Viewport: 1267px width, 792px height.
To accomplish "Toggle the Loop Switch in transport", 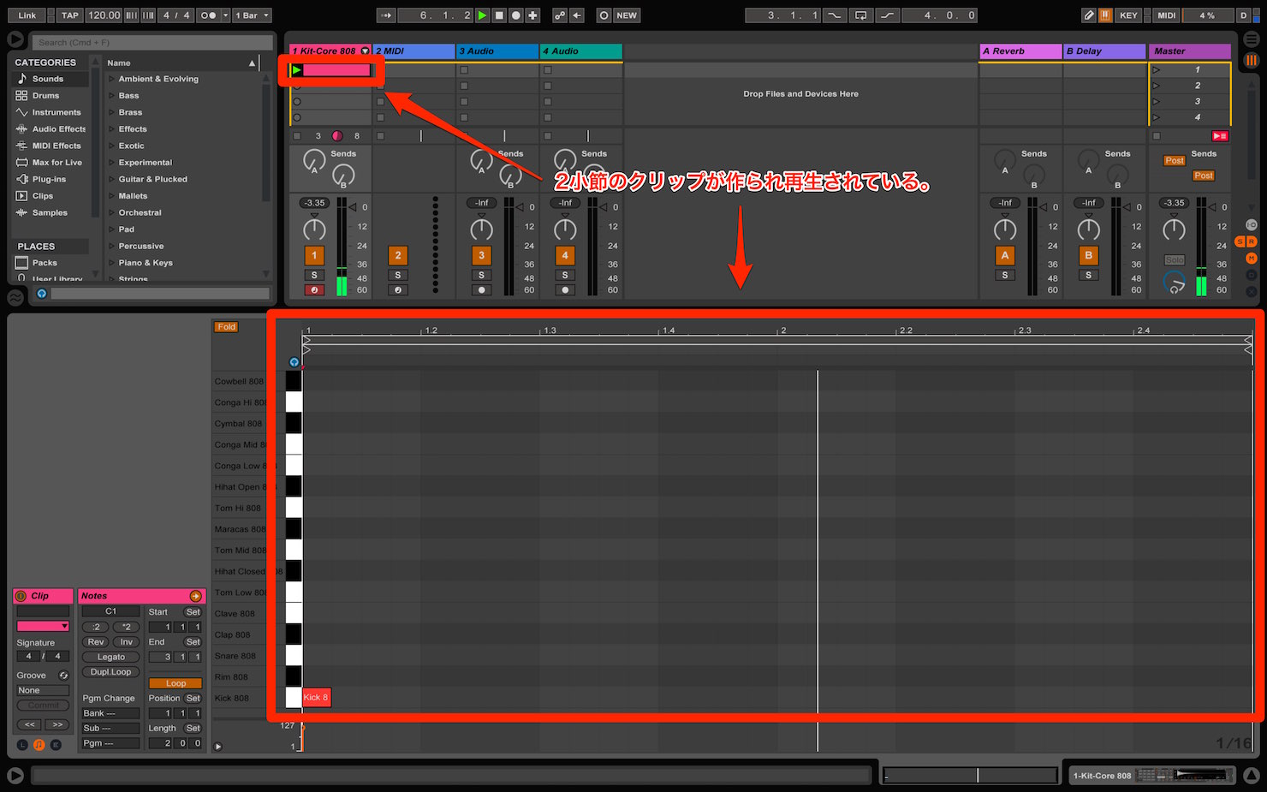I will tap(861, 15).
